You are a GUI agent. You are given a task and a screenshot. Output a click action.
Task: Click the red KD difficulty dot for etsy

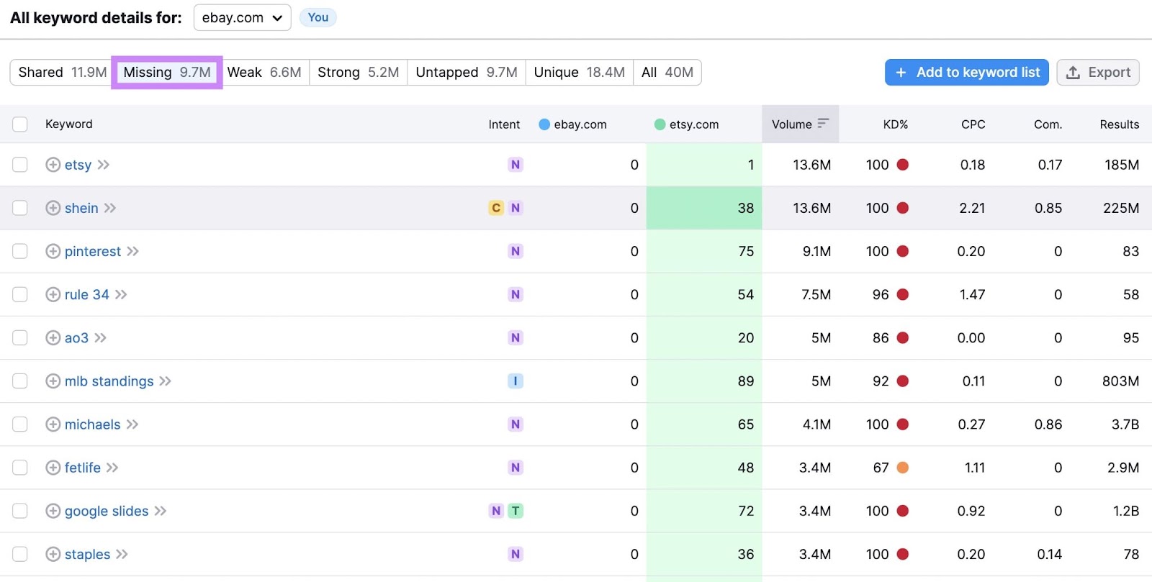coord(903,165)
